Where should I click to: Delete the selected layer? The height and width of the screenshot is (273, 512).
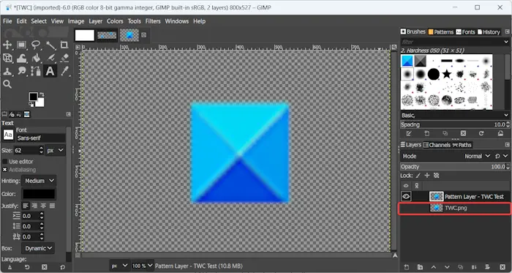pyautogui.click(x=502, y=267)
